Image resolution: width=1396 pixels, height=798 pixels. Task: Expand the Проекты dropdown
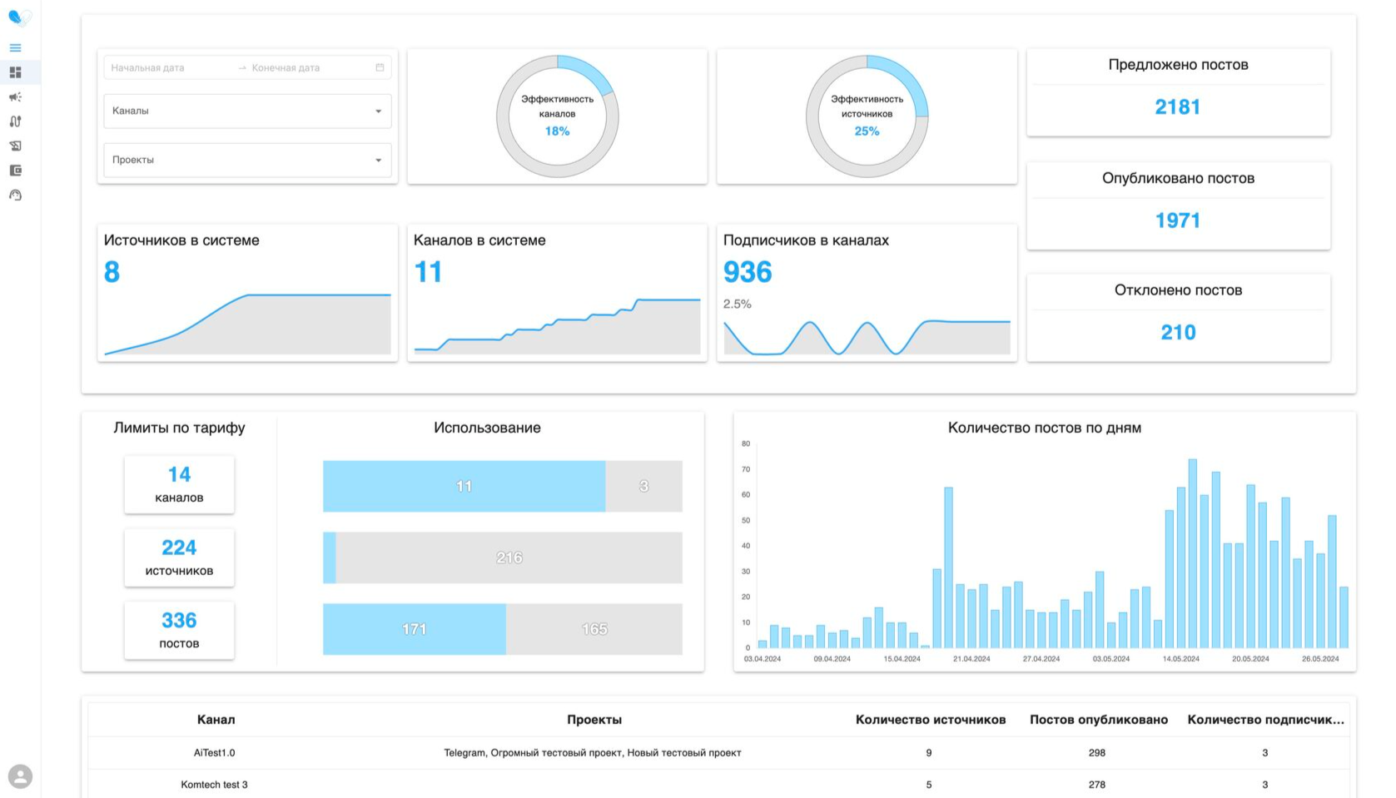247,160
